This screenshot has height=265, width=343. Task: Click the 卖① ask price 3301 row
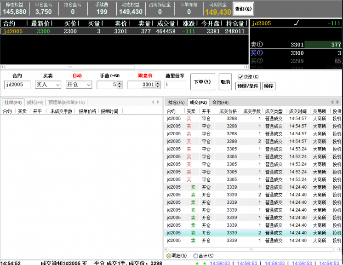[x=296, y=45]
